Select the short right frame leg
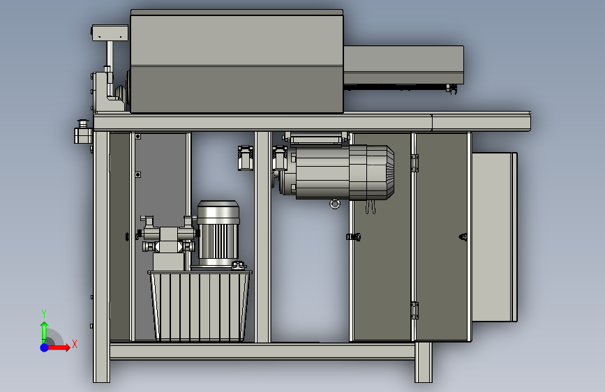The width and height of the screenshot is (605, 392). (x=424, y=362)
